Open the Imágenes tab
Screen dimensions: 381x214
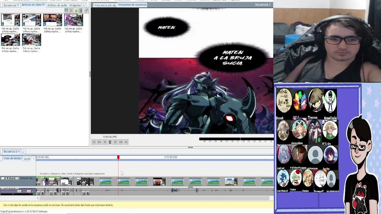tap(75, 5)
